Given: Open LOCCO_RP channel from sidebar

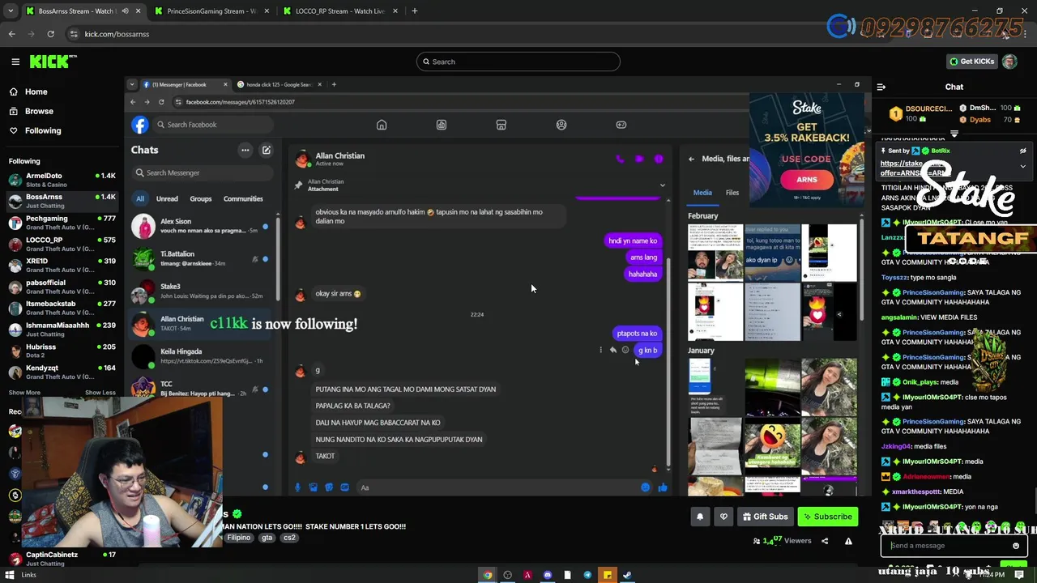Looking at the screenshot, I should click(61, 244).
